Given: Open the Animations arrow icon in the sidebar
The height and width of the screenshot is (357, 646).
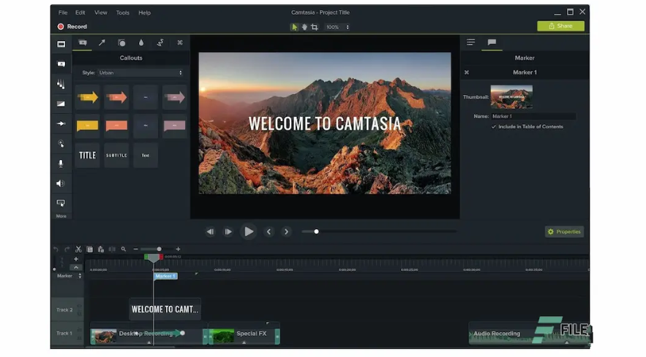Looking at the screenshot, I should (61, 123).
